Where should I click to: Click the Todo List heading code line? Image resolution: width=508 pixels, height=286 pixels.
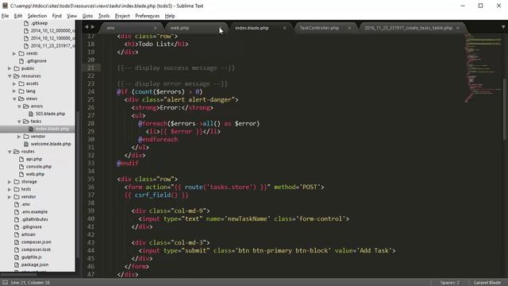156,44
